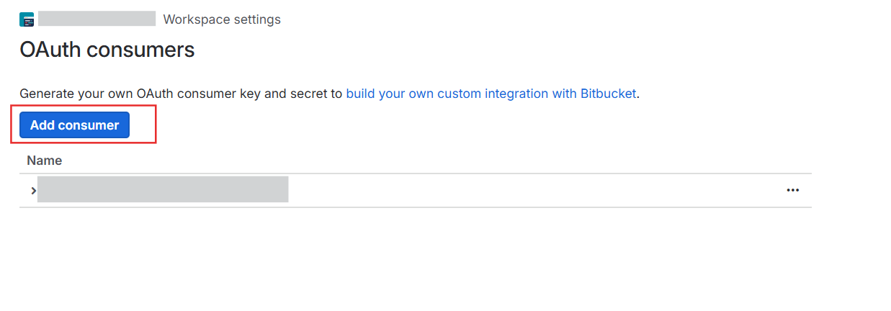
Task: Open the three-dot actions menu for the consumer
Action: tap(793, 191)
